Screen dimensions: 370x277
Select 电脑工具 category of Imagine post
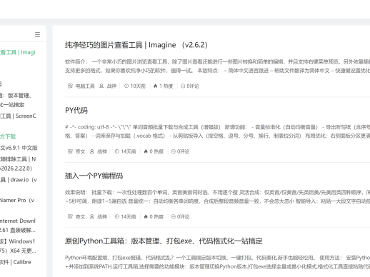pos(85,86)
